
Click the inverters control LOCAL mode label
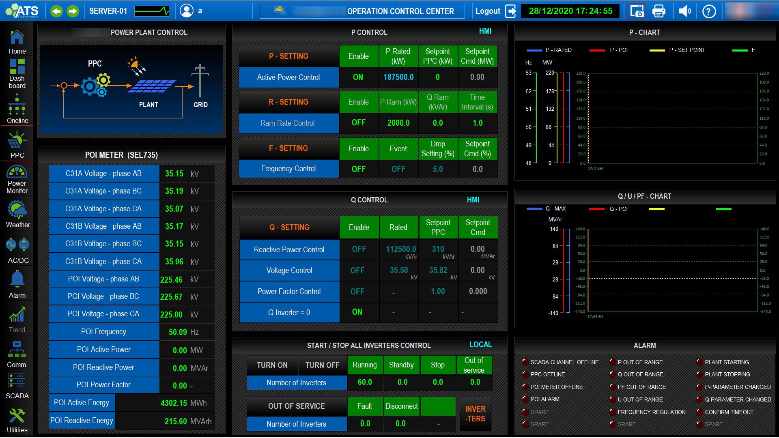pos(480,345)
